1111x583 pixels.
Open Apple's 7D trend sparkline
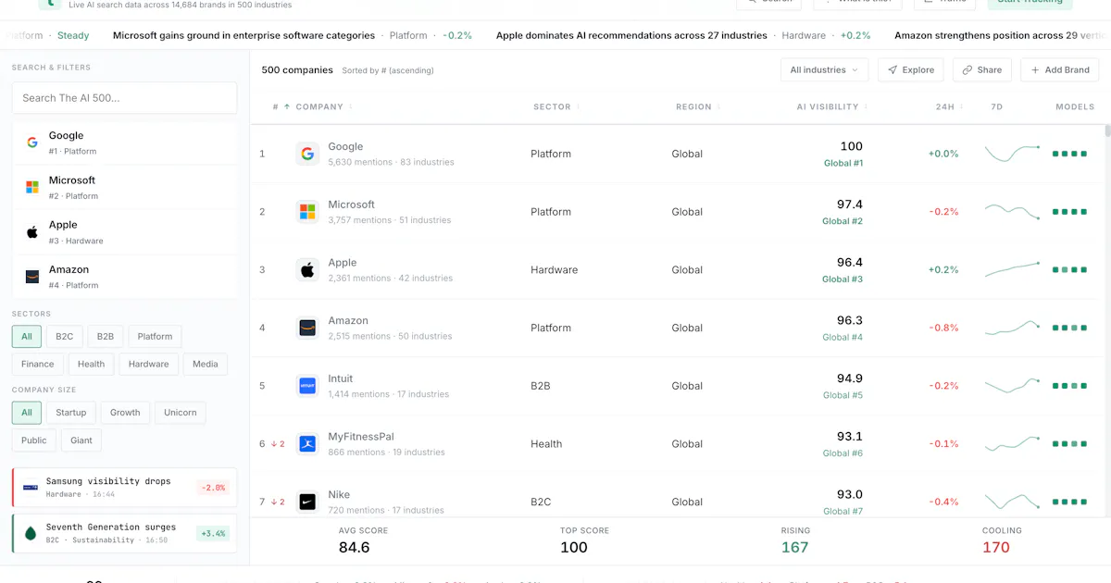click(x=1012, y=270)
